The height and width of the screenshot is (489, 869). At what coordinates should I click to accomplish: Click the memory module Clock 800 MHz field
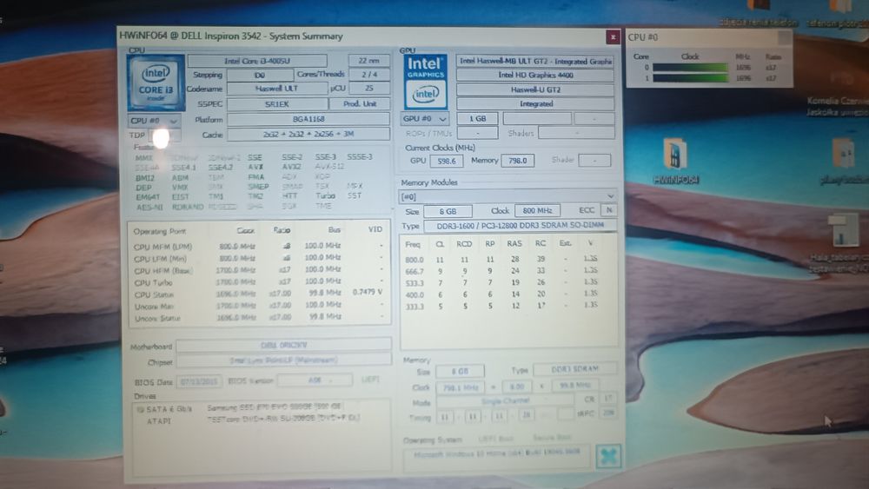point(537,210)
